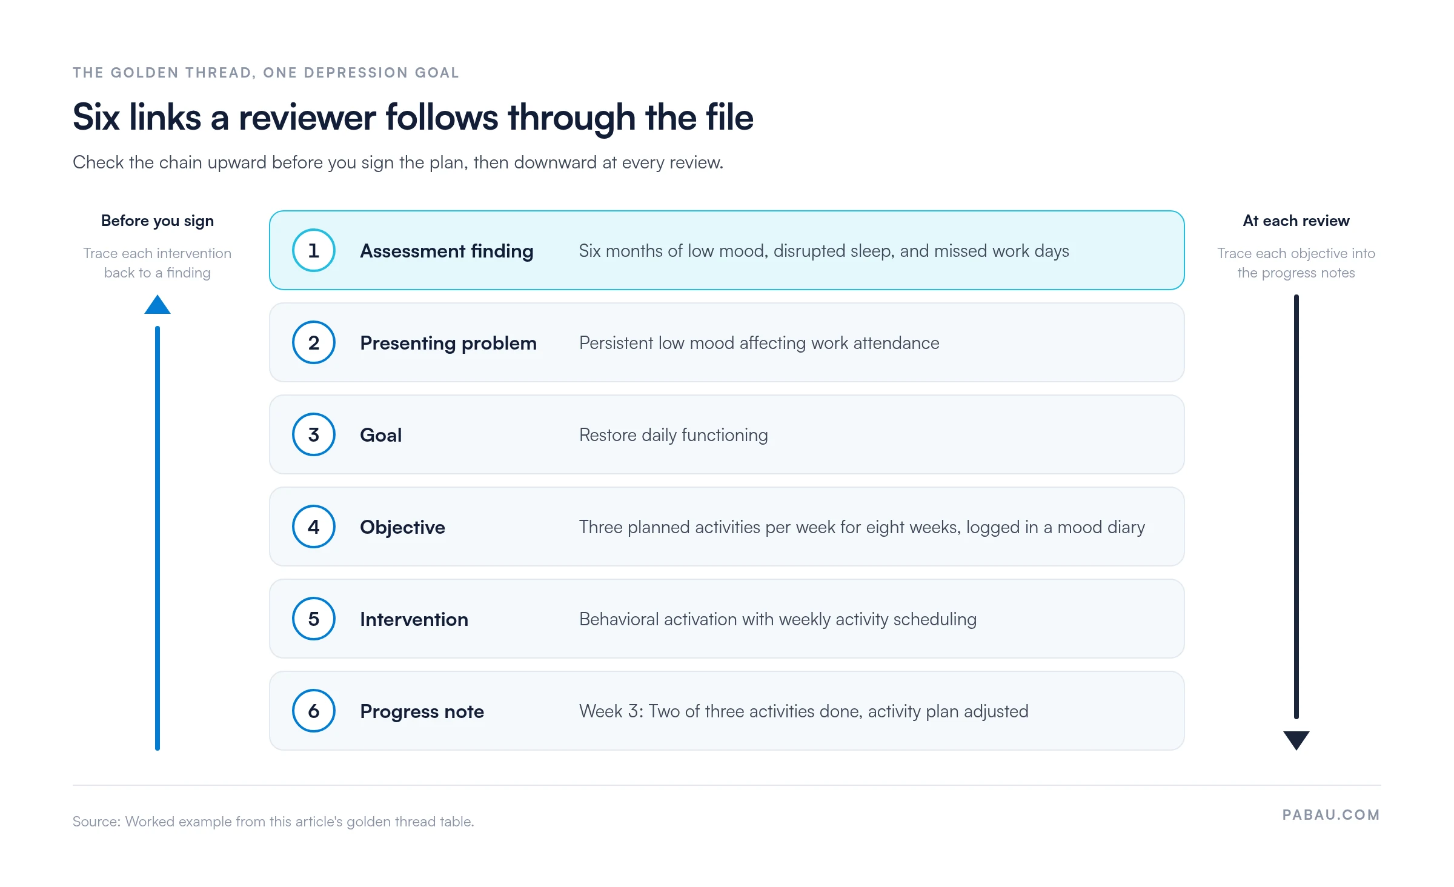Click the 'THE GOLDEN THREAD, ONE DEPRESSION GOAL' overline
Screen dimensions: 1454x887
tap(266, 73)
